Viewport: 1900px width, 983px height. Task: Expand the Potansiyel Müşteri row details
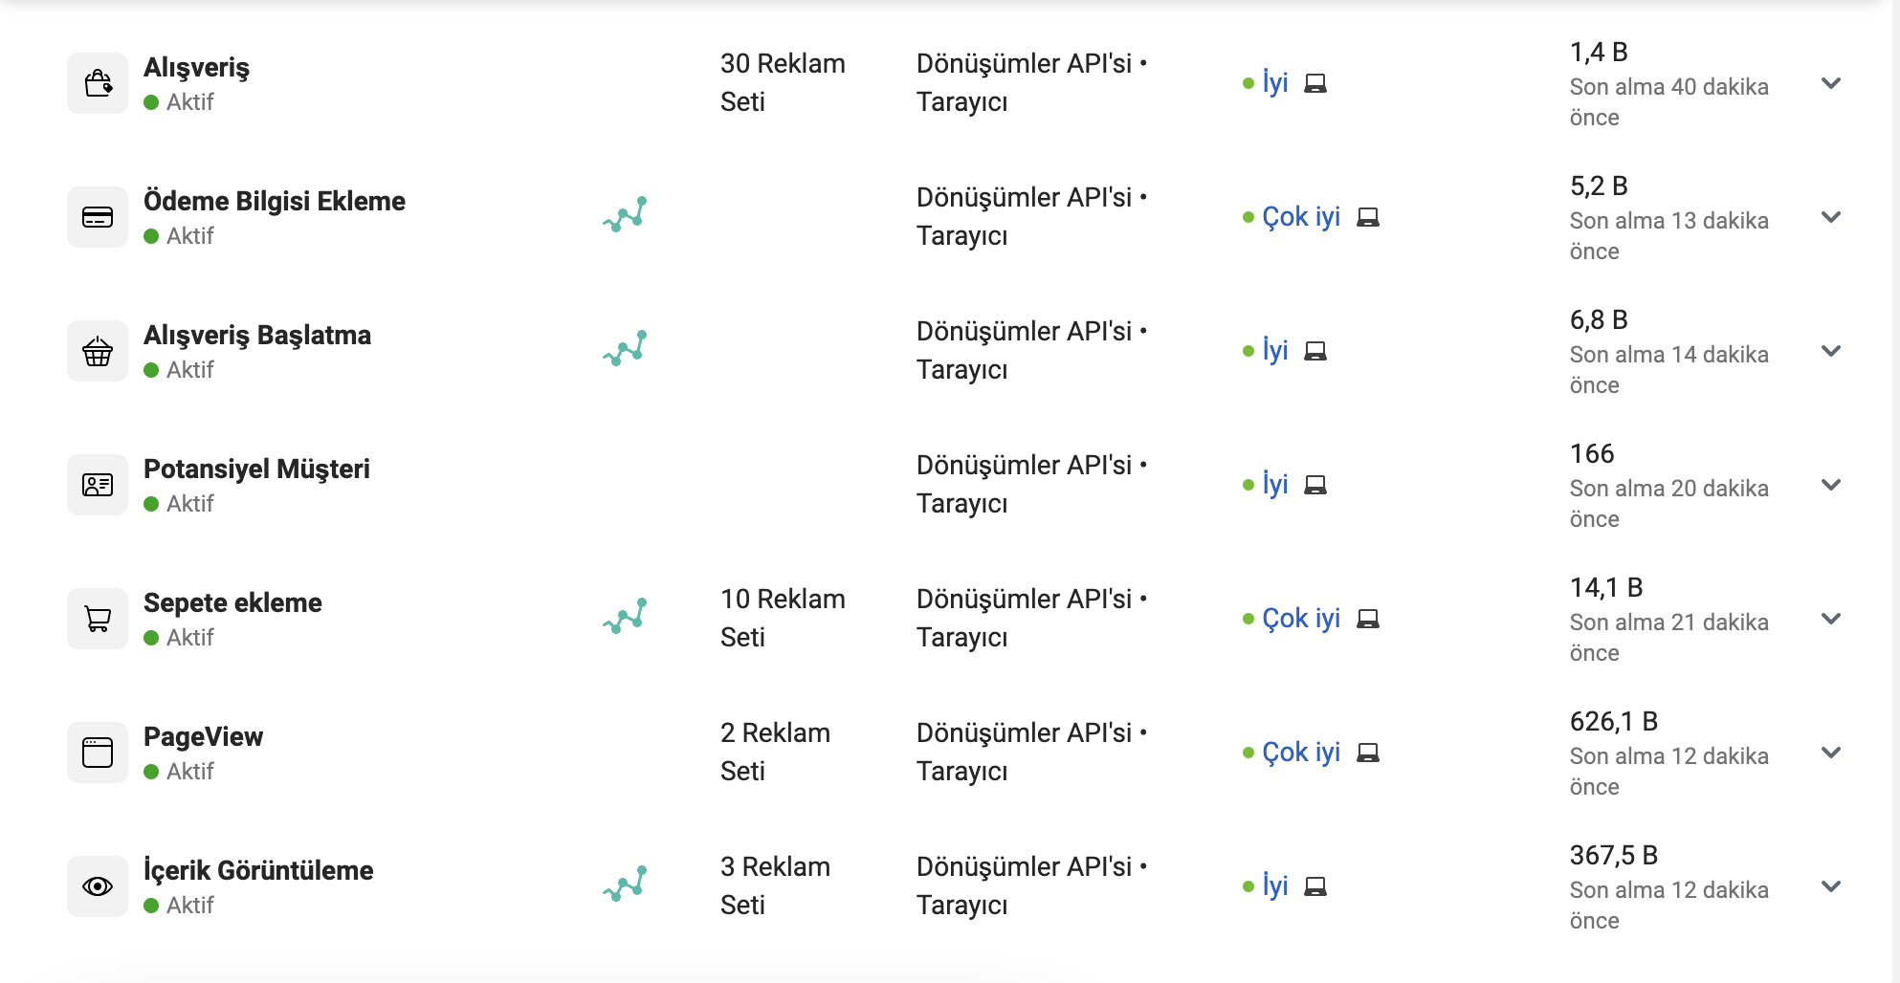(x=1830, y=485)
